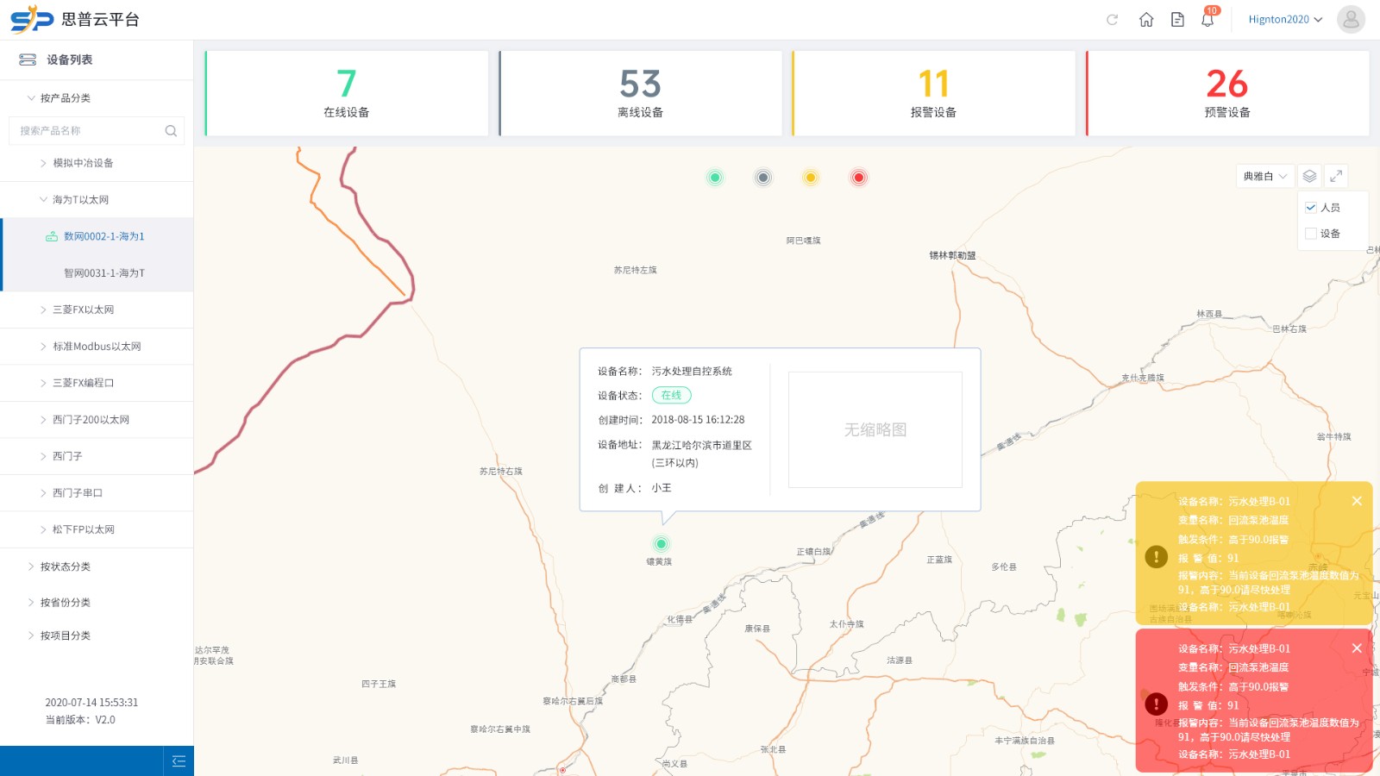Click the user avatar icon

(1350, 20)
